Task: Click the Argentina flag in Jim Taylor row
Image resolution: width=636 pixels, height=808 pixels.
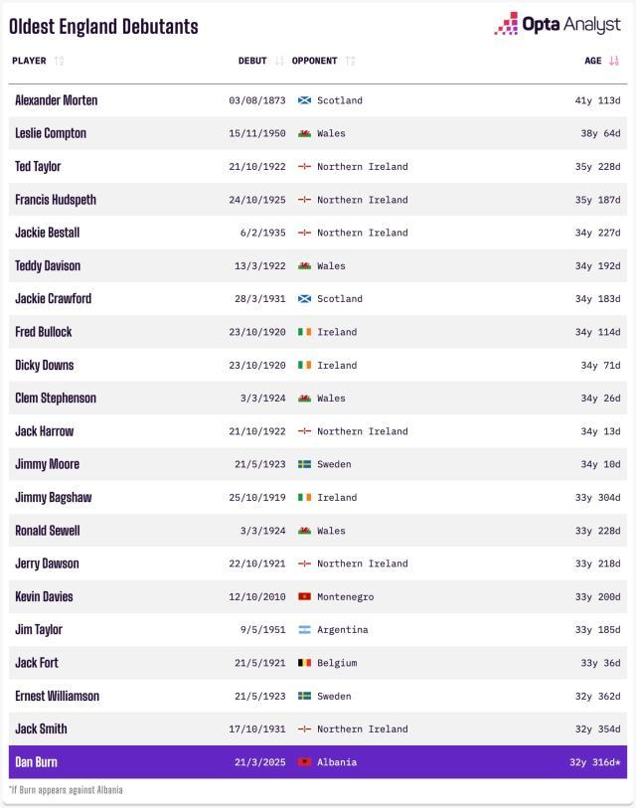Action: point(304,630)
